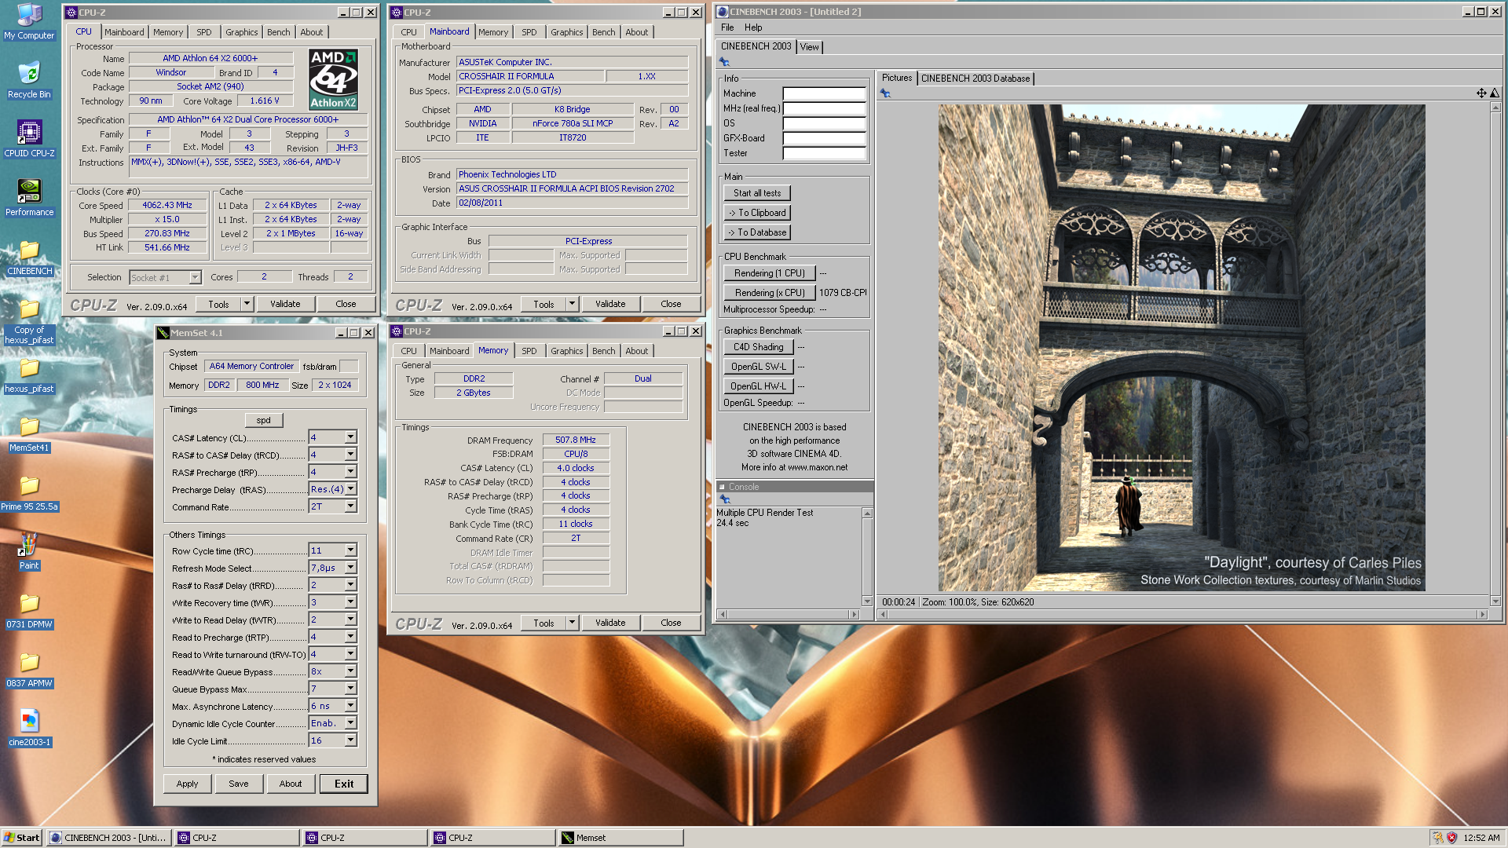Switch to the CINEBENCH 2003 Database tab
The width and height of the screenshot is (1508, 848).
point(975,79)
